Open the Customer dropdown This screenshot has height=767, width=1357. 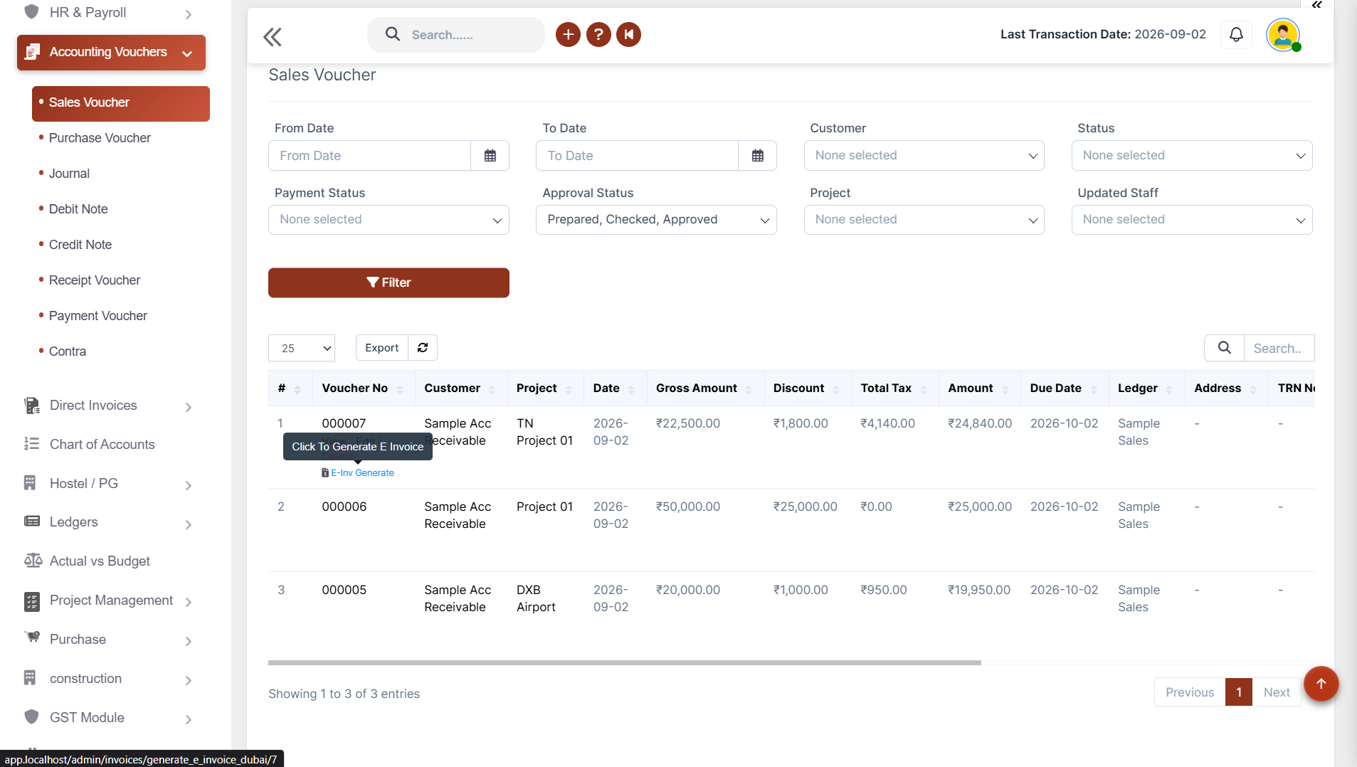click(924, 156)
